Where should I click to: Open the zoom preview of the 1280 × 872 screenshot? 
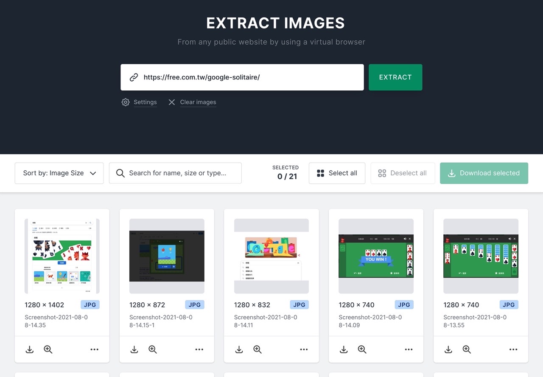[152, 349]
